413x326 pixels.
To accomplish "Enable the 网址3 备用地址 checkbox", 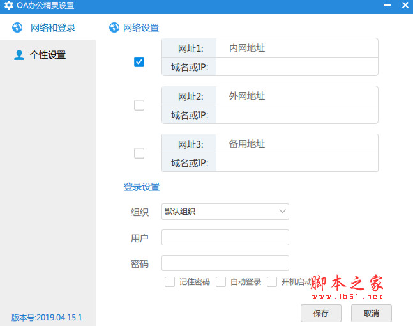I will (x=139, y=153).
